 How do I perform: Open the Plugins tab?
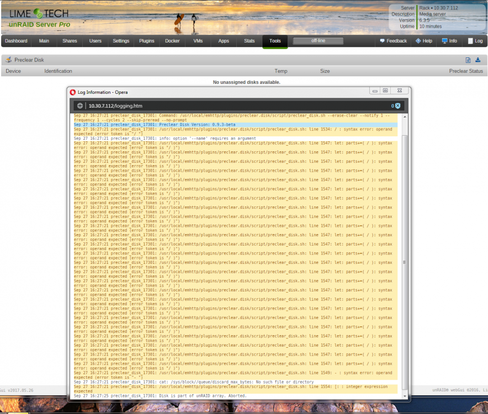147,41
